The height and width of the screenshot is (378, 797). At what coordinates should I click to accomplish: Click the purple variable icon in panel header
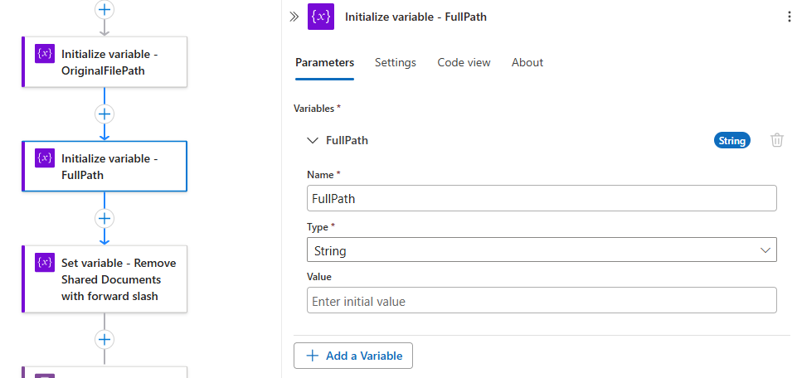[321, 17]
